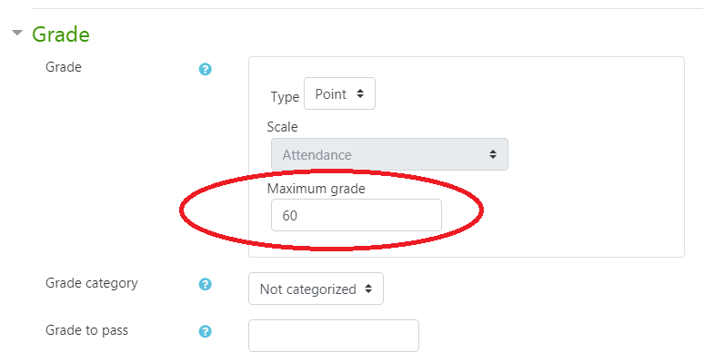The height and width of the screenshot is (362, 703).
Task: Open help icon beside Grade category
Action: pos(205,284)
